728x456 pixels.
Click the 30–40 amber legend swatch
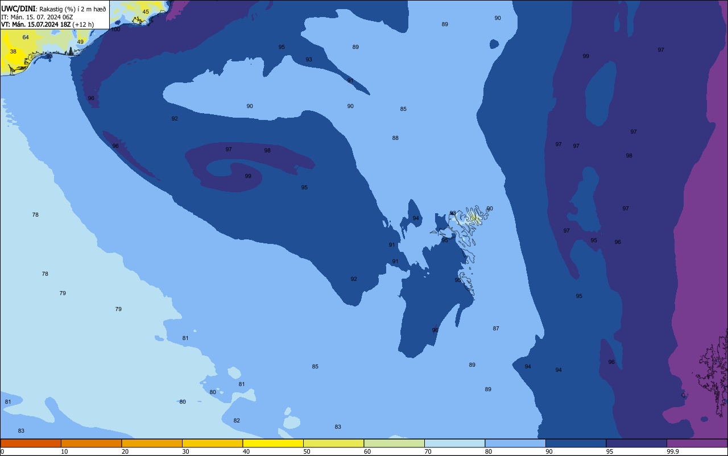click(x=212, y=443)
